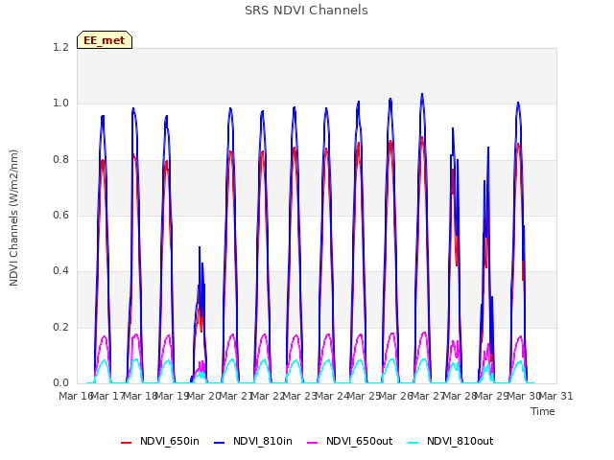This screenshot has height=460, width=614.
Task: Click the Mar 16 x-axis date label
Action: [x=75, y=396]
